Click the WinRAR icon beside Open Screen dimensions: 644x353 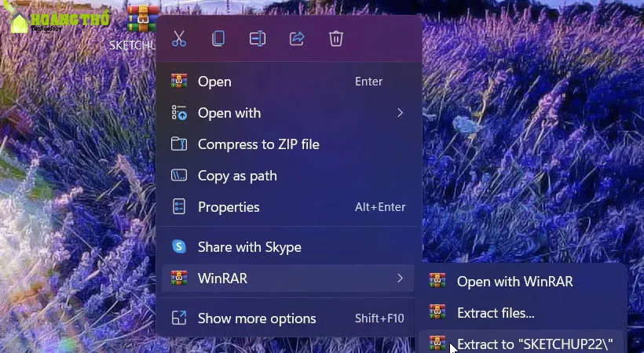click(179, 82)
